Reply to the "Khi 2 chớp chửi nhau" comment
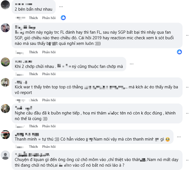The width and height of the screenshot is (189, 170). pos(49,74)
